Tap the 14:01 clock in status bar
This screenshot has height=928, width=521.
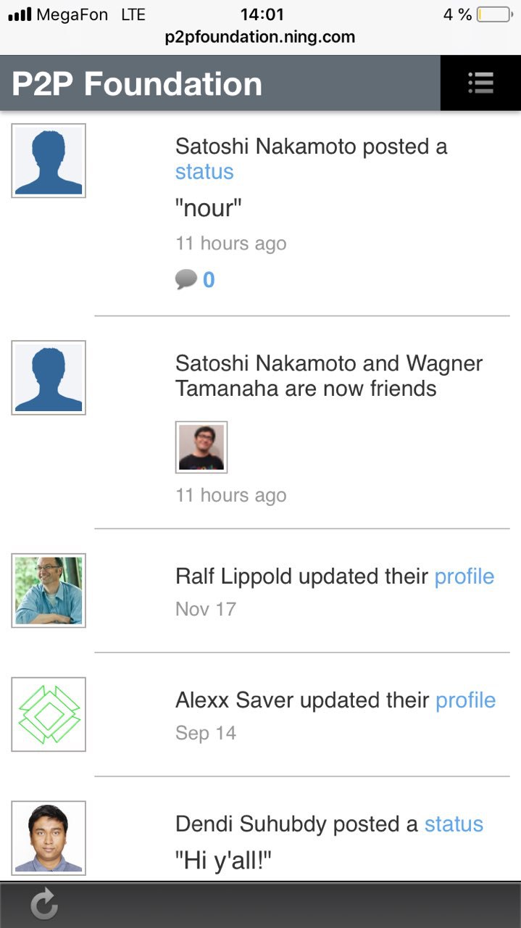point(262,14)
